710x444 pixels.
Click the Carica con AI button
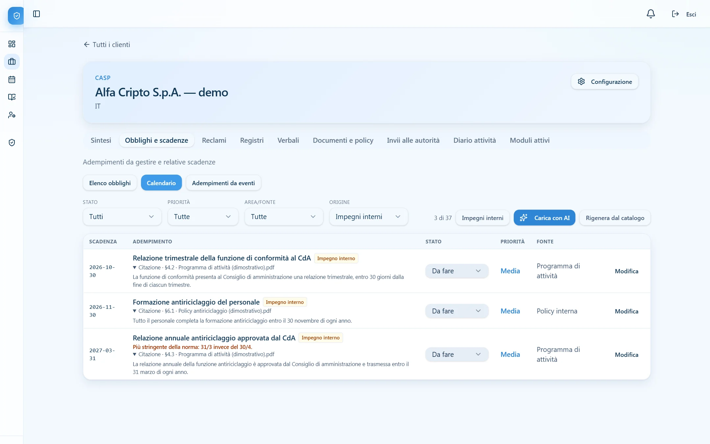[x=544, y=218]
